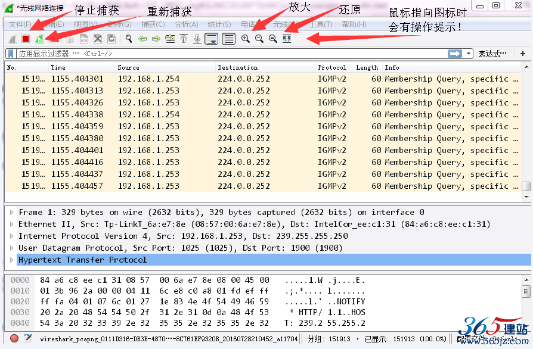Expand the Frame 1 details tree node

[x=11, y=213]
